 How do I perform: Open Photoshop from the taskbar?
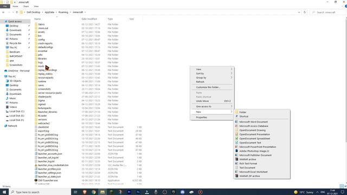coord(138,192)
